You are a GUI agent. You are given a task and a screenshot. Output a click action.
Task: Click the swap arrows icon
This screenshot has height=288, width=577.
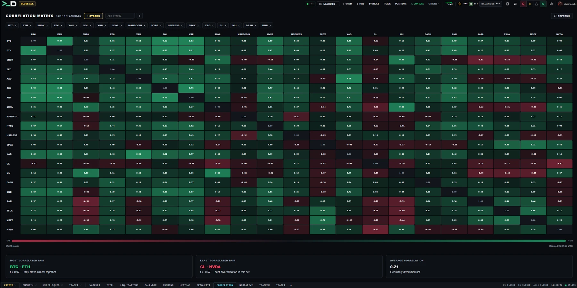pyautogui.click(x=515, y=4)
